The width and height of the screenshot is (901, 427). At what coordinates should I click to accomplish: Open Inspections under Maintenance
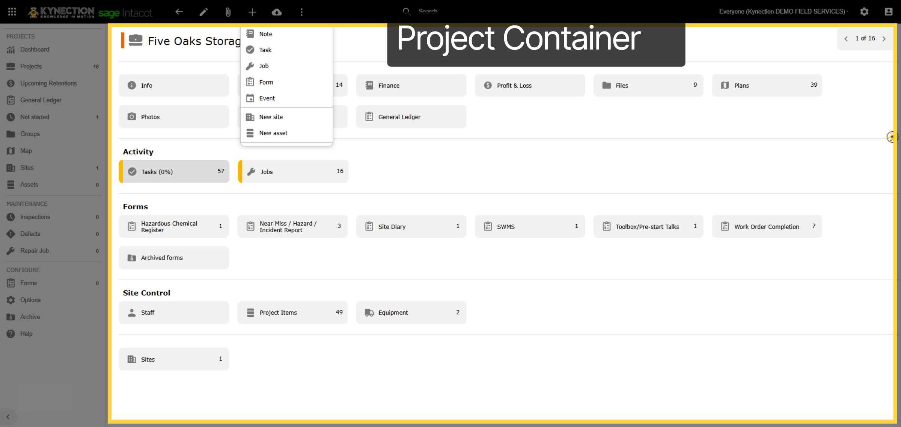coord(53,217)
